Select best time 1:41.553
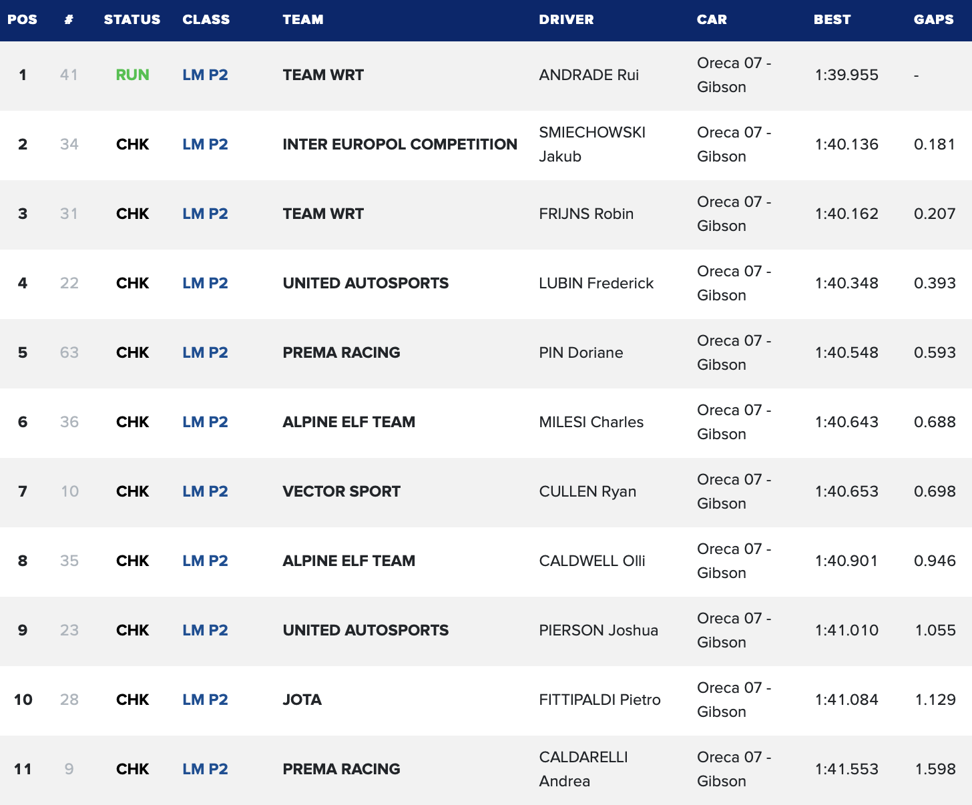972x805 pixels. 846,769
